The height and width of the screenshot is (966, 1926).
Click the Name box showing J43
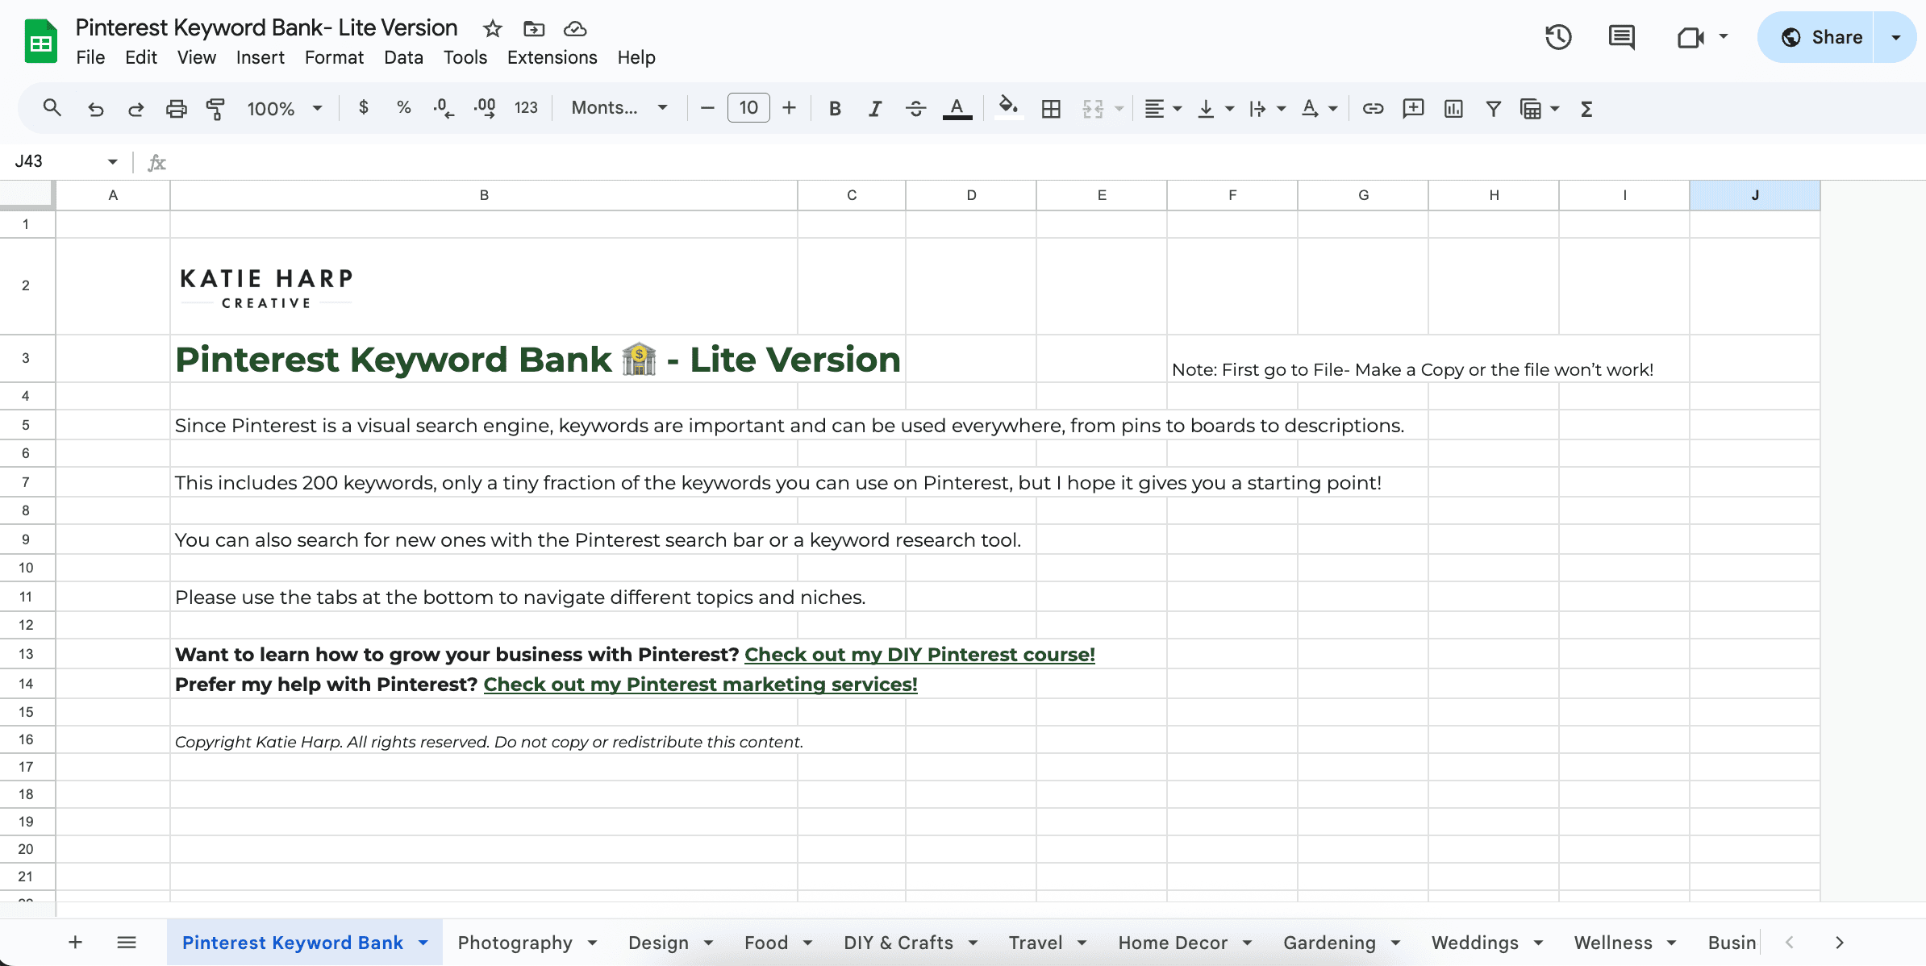click(x=66, y=161)
